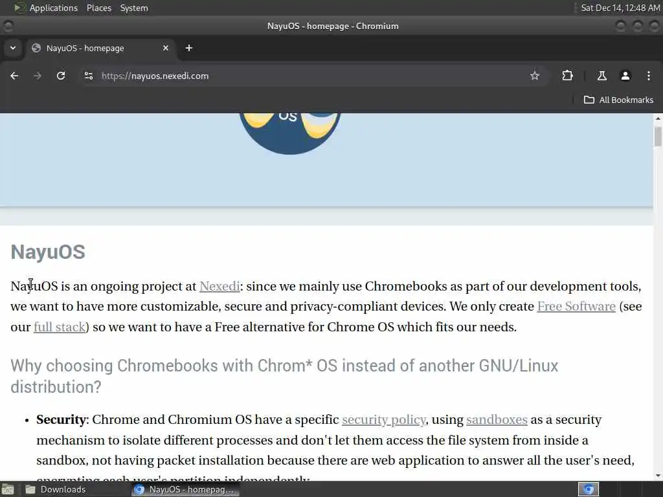Click the scrollbar down arrow
Viewport: 663px width, 497px height.
point(658,476)
